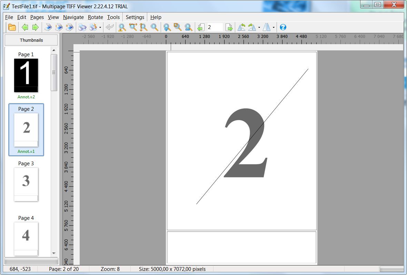Viewport: 407px width, 275px height.
Task: Open the File menu
Action: 9,17
